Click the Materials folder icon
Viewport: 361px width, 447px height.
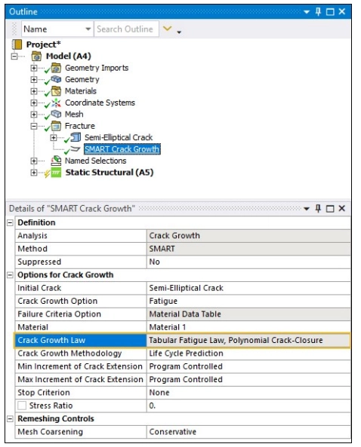(56, 91)
